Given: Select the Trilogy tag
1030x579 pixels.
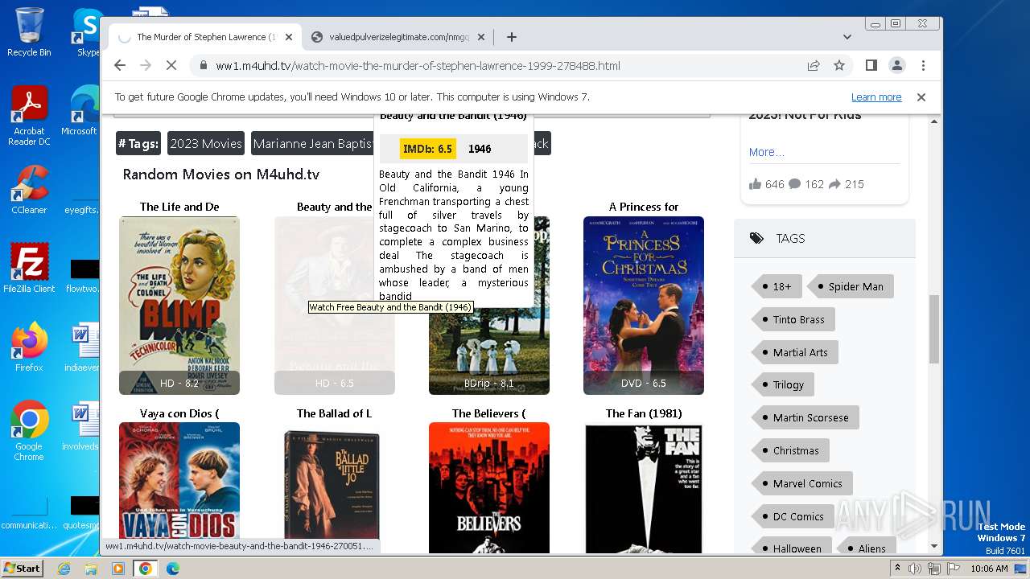Looking at the screenshot, I should pyautogui.click(x=782, y=384).
